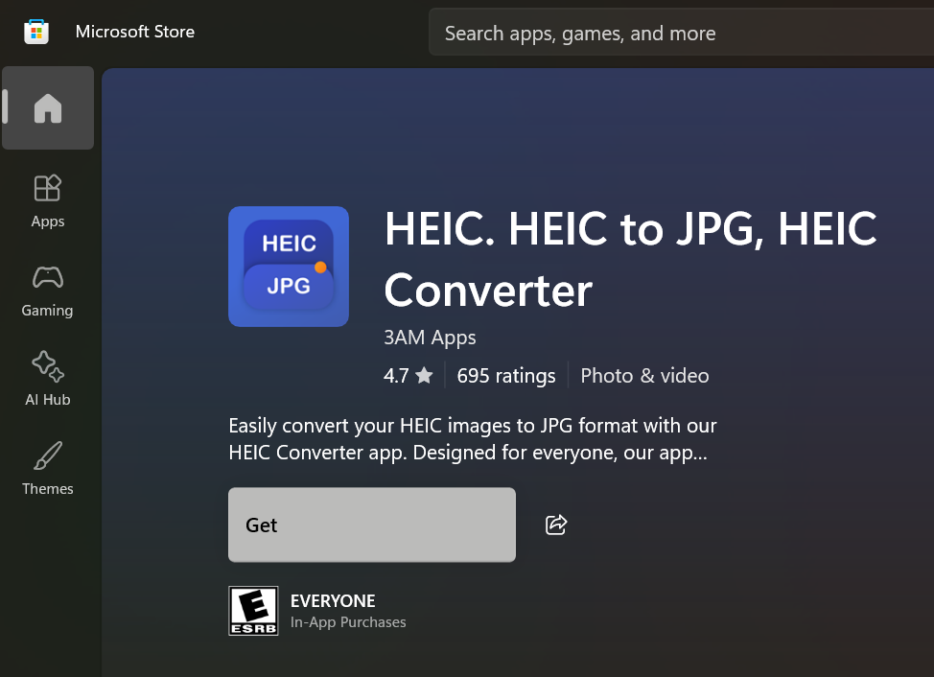Click the In-App Purchases text
This screenshot has width=934, height=677.
click(x=348, y=622)
